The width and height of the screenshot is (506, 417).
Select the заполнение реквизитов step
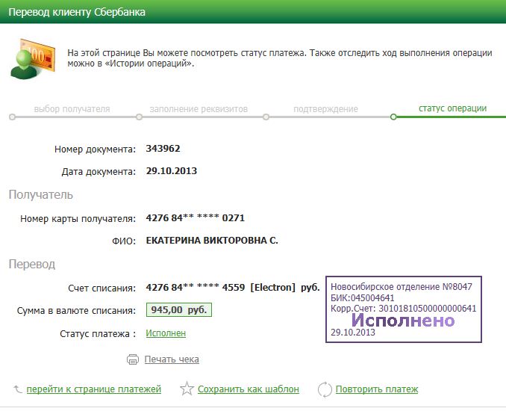click(x=199, y=109)
